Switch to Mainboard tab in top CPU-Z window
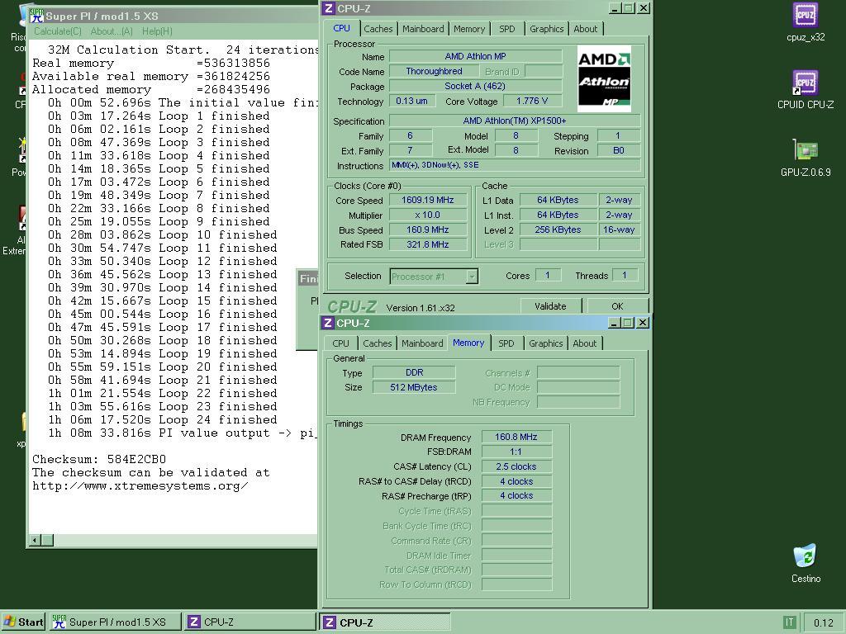Viewport: 846px width, 634px height. tap(423, 29)
